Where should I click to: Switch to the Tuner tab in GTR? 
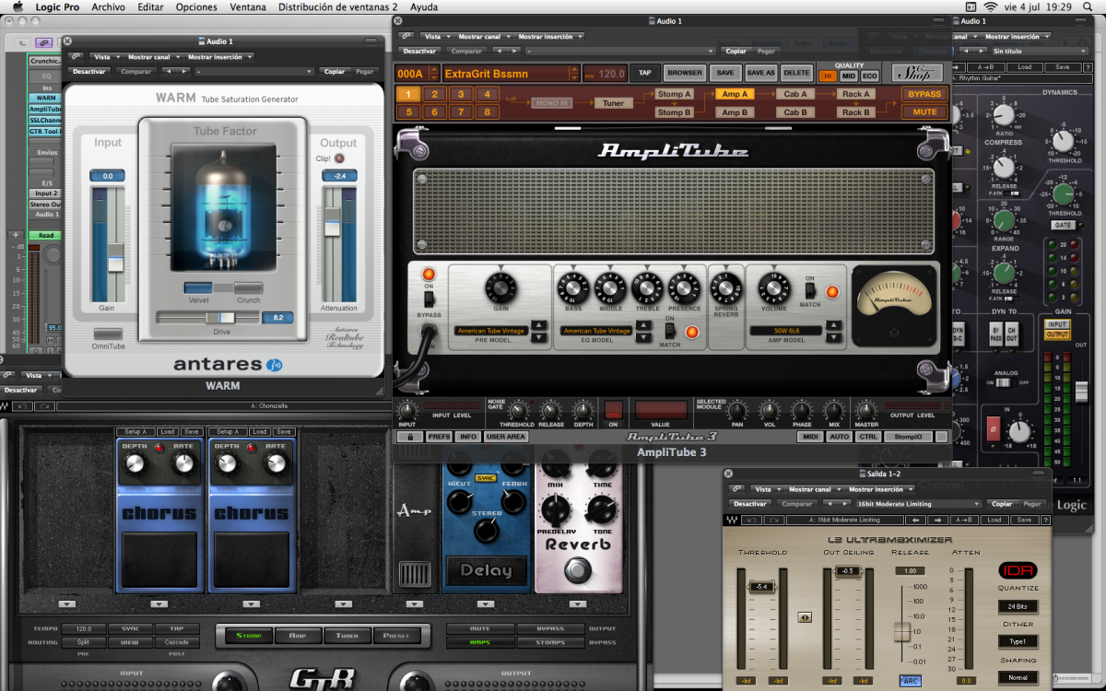click(347, 635)
